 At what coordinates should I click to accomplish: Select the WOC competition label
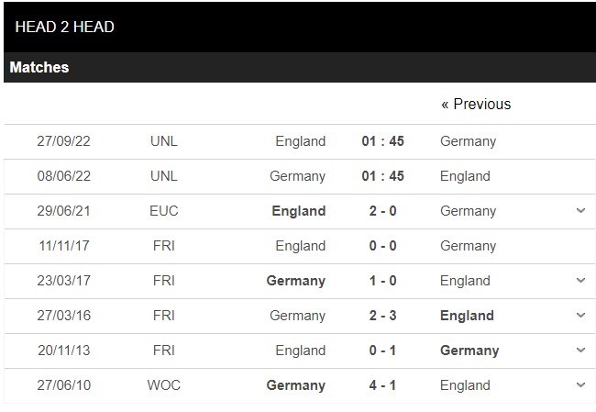(164, 385)
